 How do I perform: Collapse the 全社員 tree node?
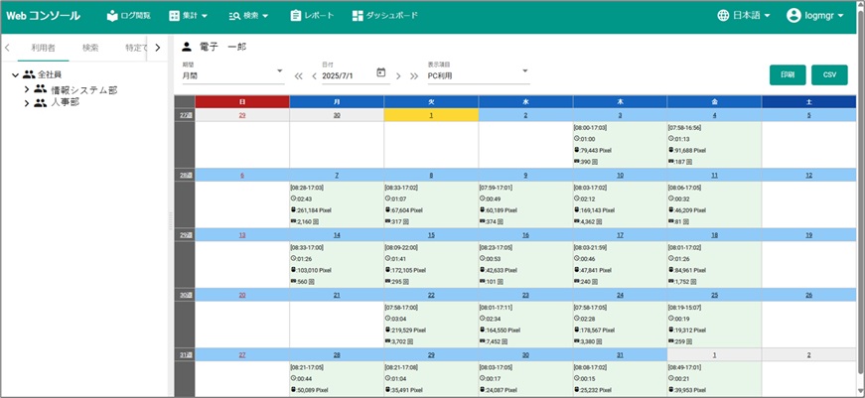(15, 75)
